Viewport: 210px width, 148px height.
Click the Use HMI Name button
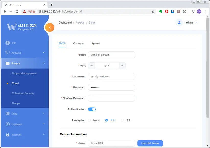(150, 143)
